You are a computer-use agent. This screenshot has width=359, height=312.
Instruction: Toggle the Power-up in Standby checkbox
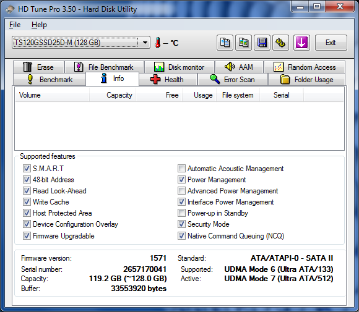[181, 213]
